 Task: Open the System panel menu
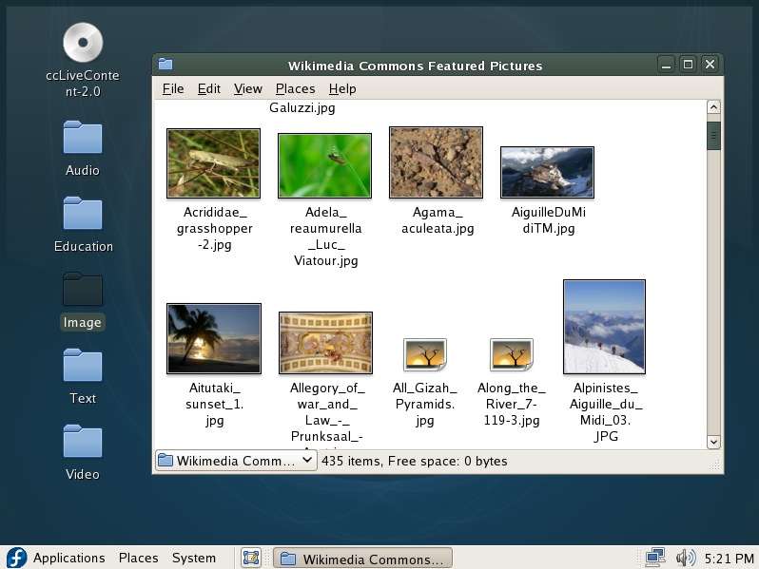(194, 558)
